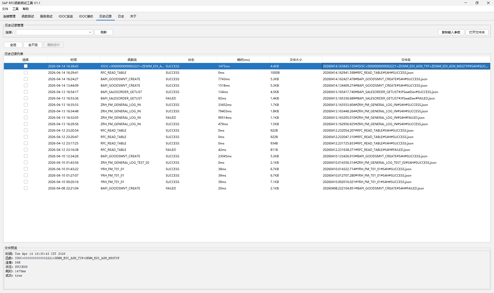
Task: Switch to the IDOC发送 tab
Action: [x=66, y=16]
